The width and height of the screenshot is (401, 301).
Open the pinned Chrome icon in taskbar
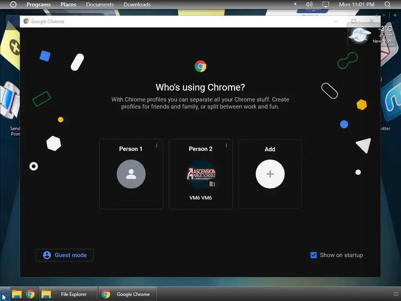(30, 294)
